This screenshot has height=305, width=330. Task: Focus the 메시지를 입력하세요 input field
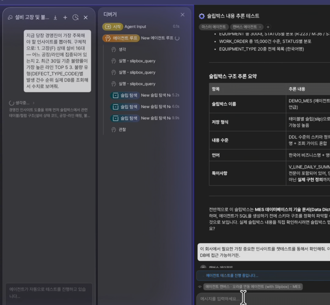pos(263,299)
